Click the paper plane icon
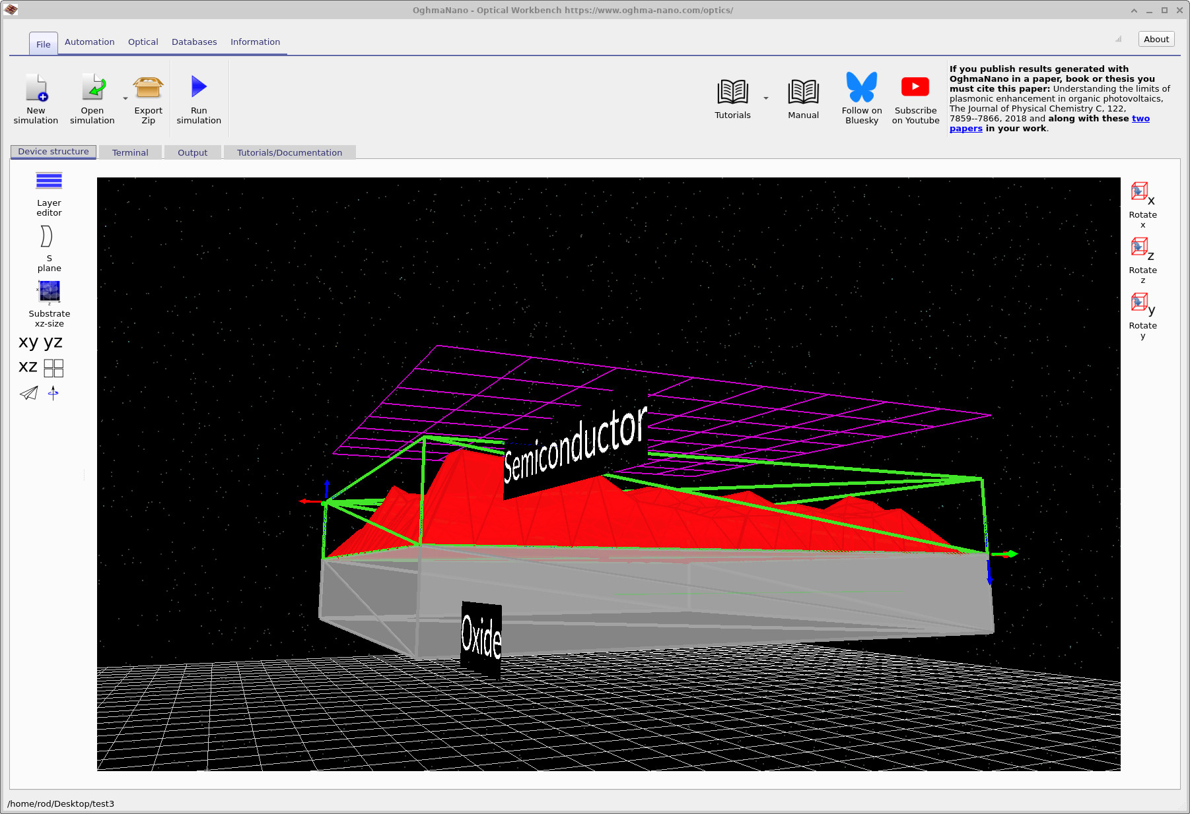Image resolution: width=1190 pixels, height=814 pixels. 28,394
